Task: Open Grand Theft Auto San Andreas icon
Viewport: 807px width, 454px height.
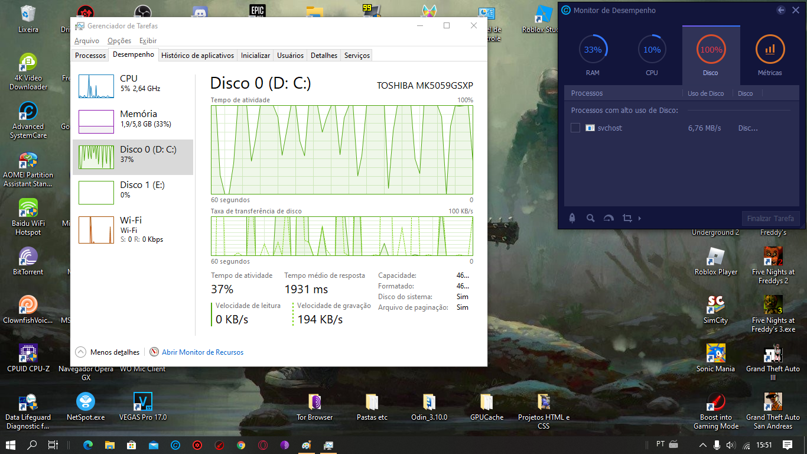Action: point(773,411)
